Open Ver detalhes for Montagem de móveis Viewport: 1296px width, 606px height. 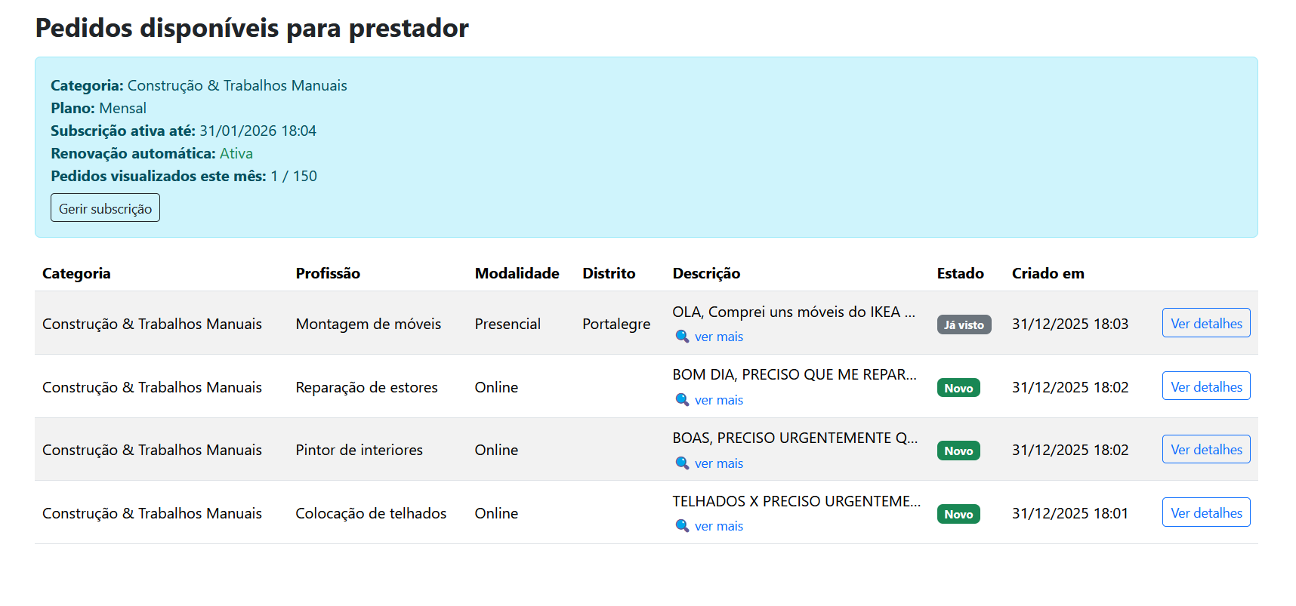(1205, 323)
